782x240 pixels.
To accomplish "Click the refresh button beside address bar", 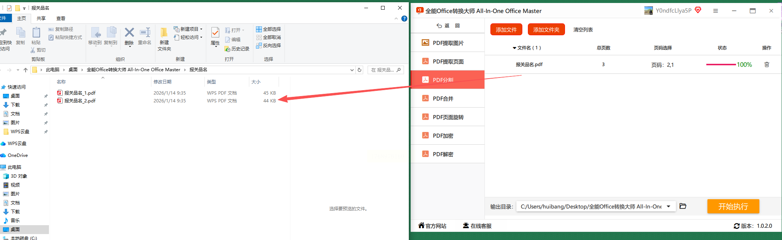I will point(359,70).
